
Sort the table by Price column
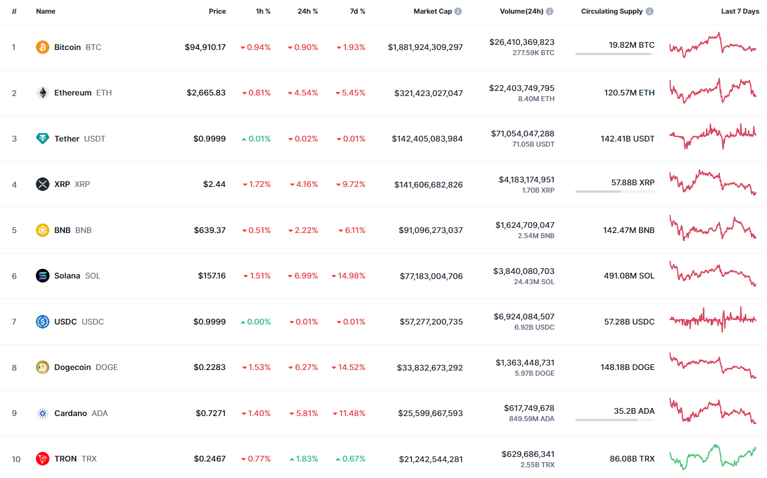click(x=217, y=11)
